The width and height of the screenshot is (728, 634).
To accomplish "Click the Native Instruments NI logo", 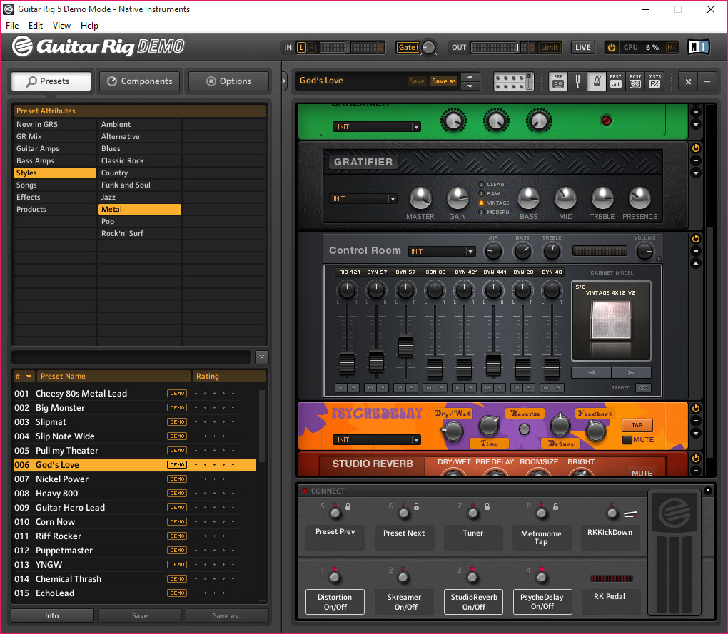I will [698, 47].
